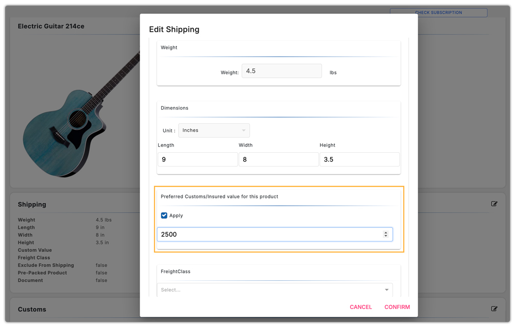Click the Shipping section header
The height and width of the screenshot is (327, 515).
[x=32, y=204]
